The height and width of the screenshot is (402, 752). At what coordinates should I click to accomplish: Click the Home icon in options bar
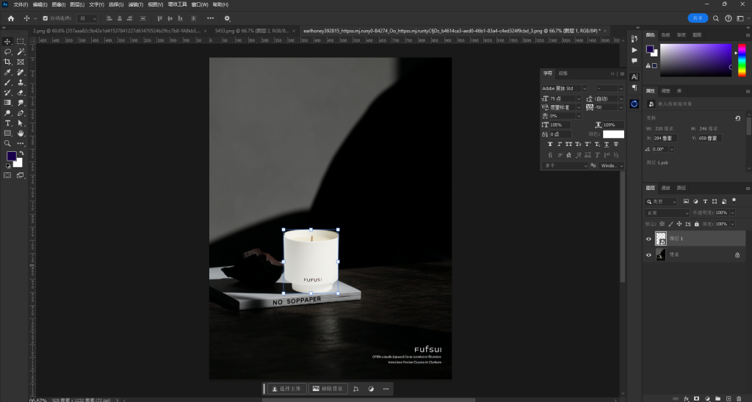(10, 18)
